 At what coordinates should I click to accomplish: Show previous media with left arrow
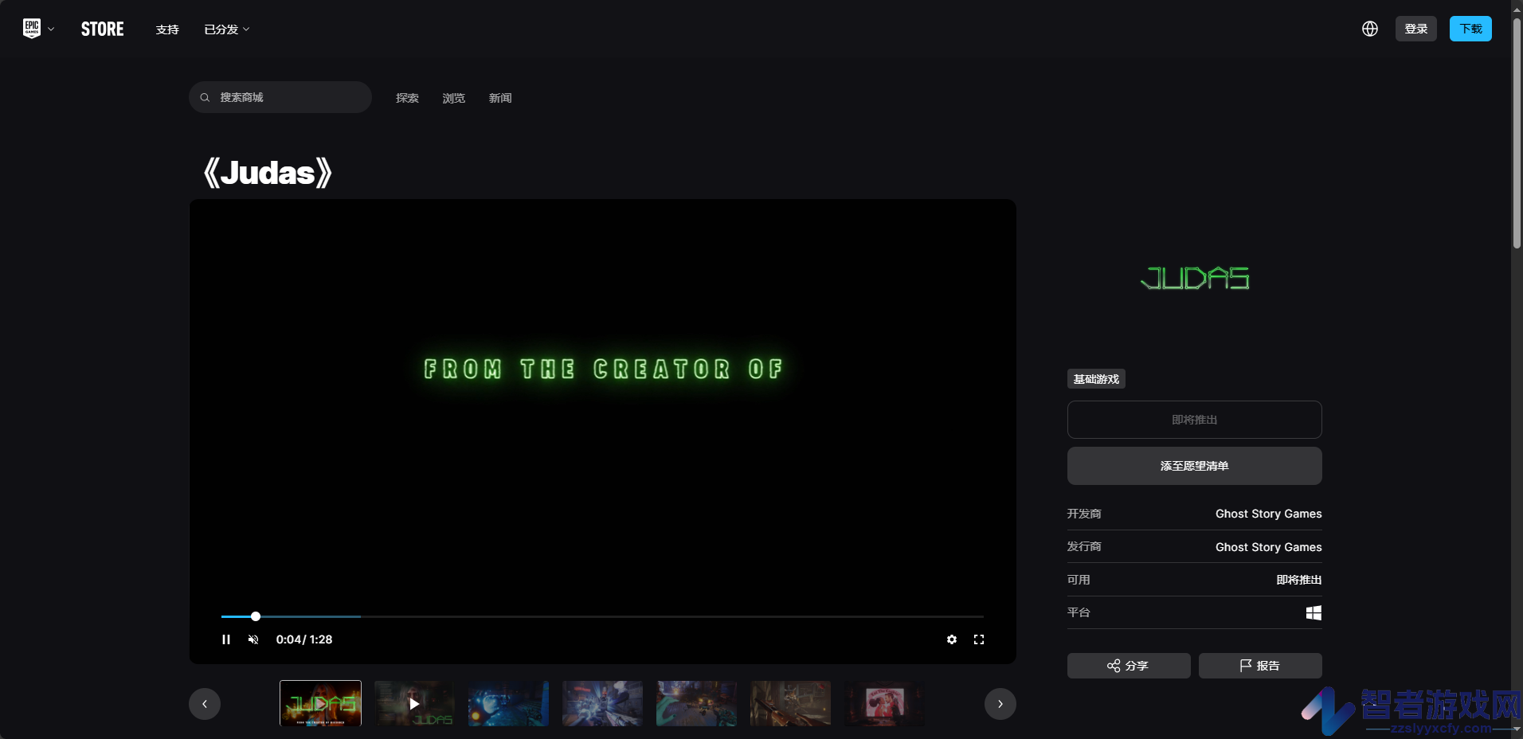click(x=205, y=704)
